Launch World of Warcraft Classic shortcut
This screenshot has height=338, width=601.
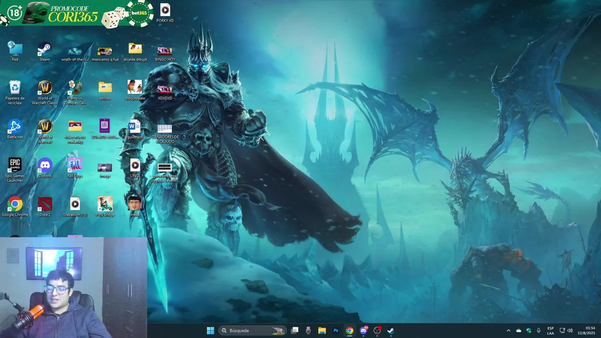point(45,92)
